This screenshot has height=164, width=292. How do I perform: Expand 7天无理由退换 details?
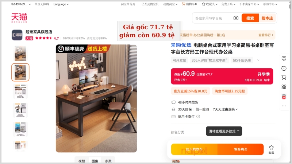tap(225, 109)
